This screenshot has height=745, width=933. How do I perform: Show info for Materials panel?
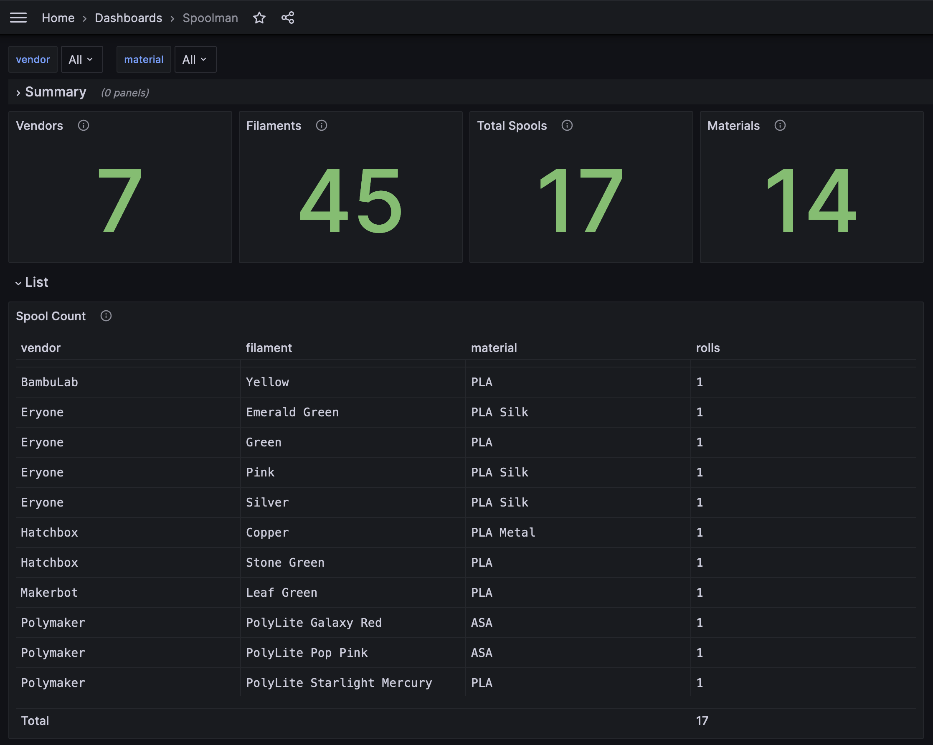tap(780, 125)
